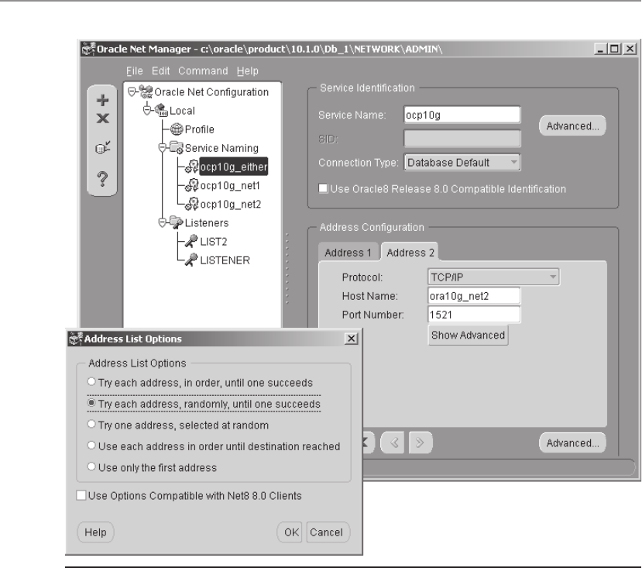Select ocp10g_net2 in the tree
642x568 pixels.
coord(231,204)
